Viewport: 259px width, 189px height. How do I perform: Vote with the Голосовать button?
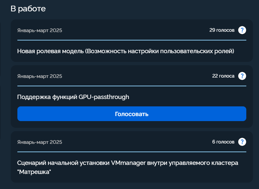coord(132,114)
